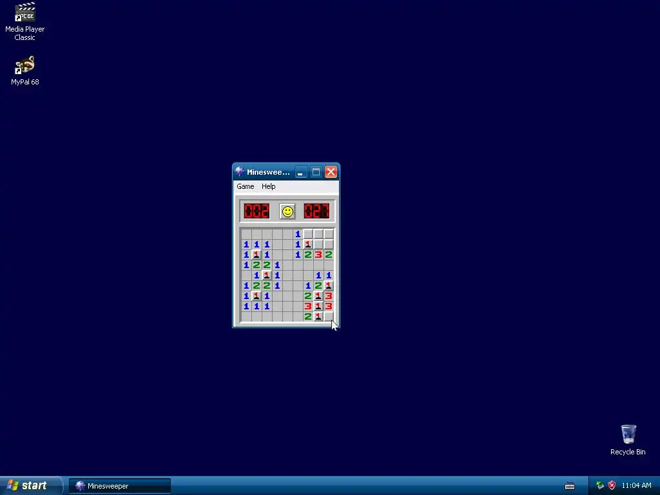Click the flag in board row 8, column 8
Viewport: 660px width, 495px height.
click(x=318, y=306)
